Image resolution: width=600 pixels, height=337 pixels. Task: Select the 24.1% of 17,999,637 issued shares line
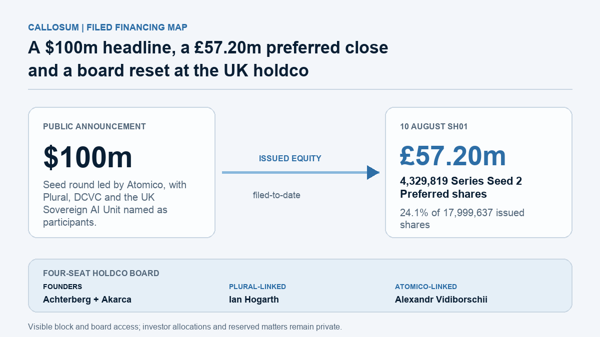(x=462, y=219)
